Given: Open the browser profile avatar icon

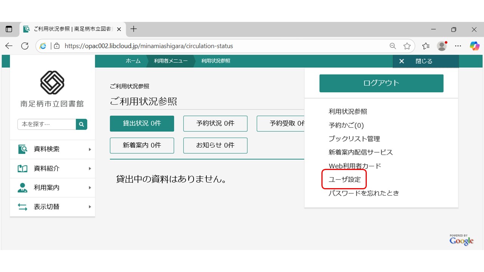Looking at the screenshot, I should pyautogui.click(x=442, y=46).
